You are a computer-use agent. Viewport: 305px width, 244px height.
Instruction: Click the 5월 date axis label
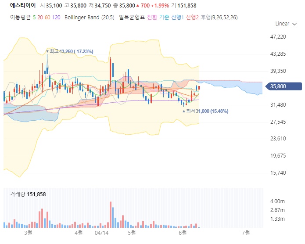132,233
